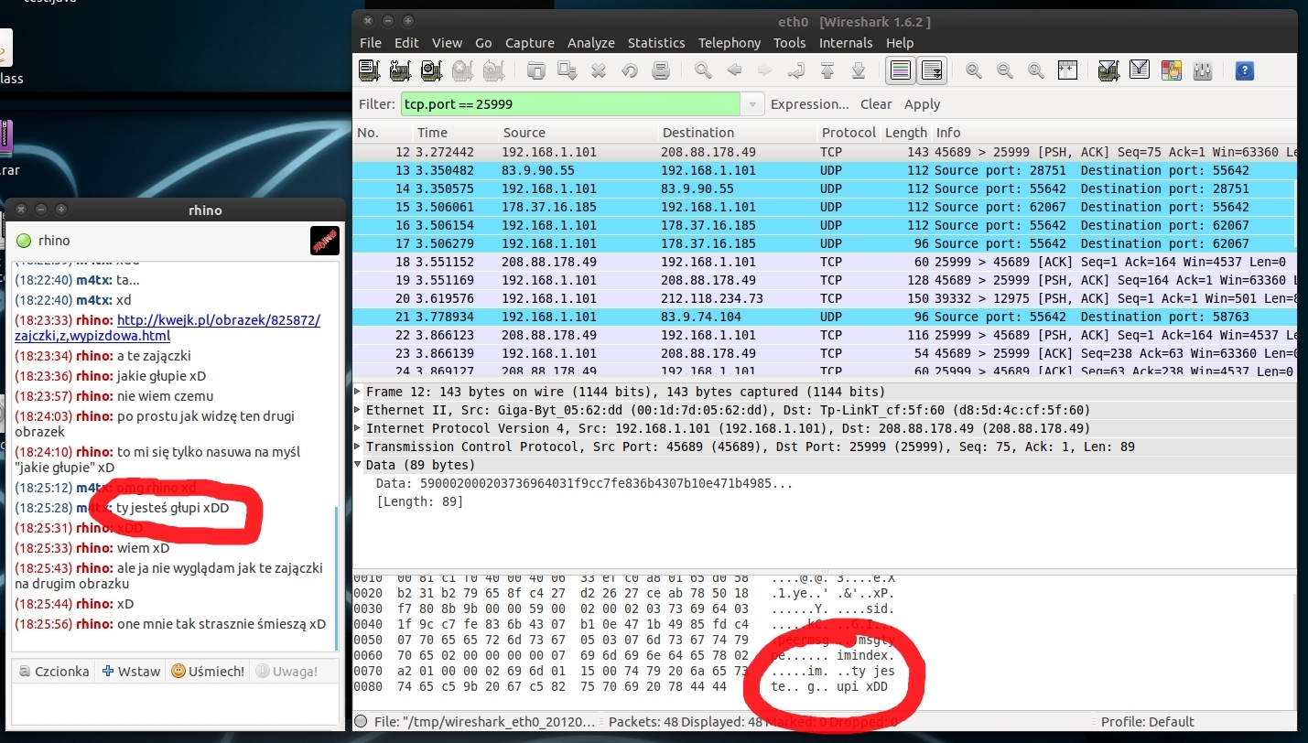Reload this capture file icon
This screenshot has height=743, width=1308.
[630, 70]
